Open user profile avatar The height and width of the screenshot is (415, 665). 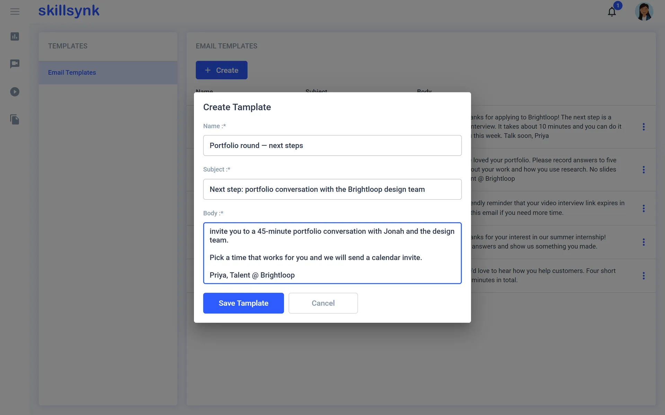click(644, 12)
